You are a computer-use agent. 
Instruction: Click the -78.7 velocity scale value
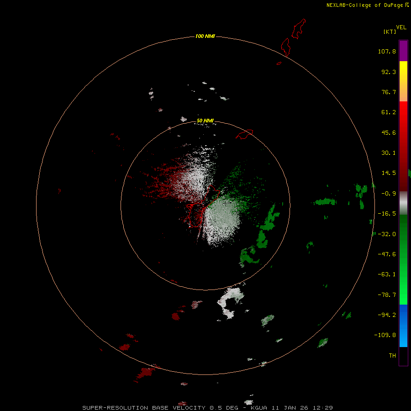pos(387,295)
